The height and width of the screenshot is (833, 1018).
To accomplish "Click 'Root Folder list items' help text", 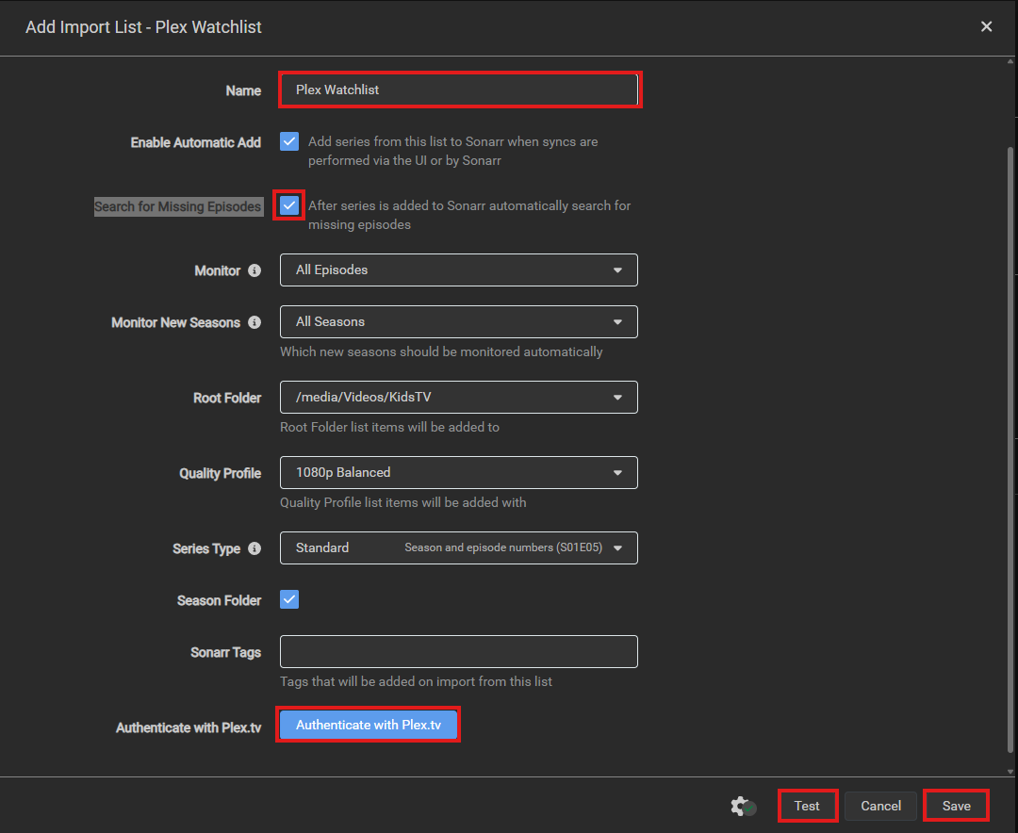I will (389, 427).
